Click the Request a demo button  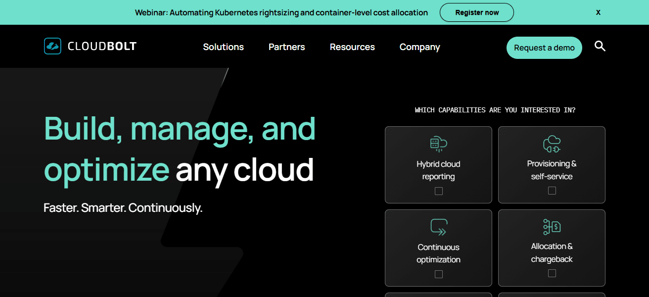(544, 48)
